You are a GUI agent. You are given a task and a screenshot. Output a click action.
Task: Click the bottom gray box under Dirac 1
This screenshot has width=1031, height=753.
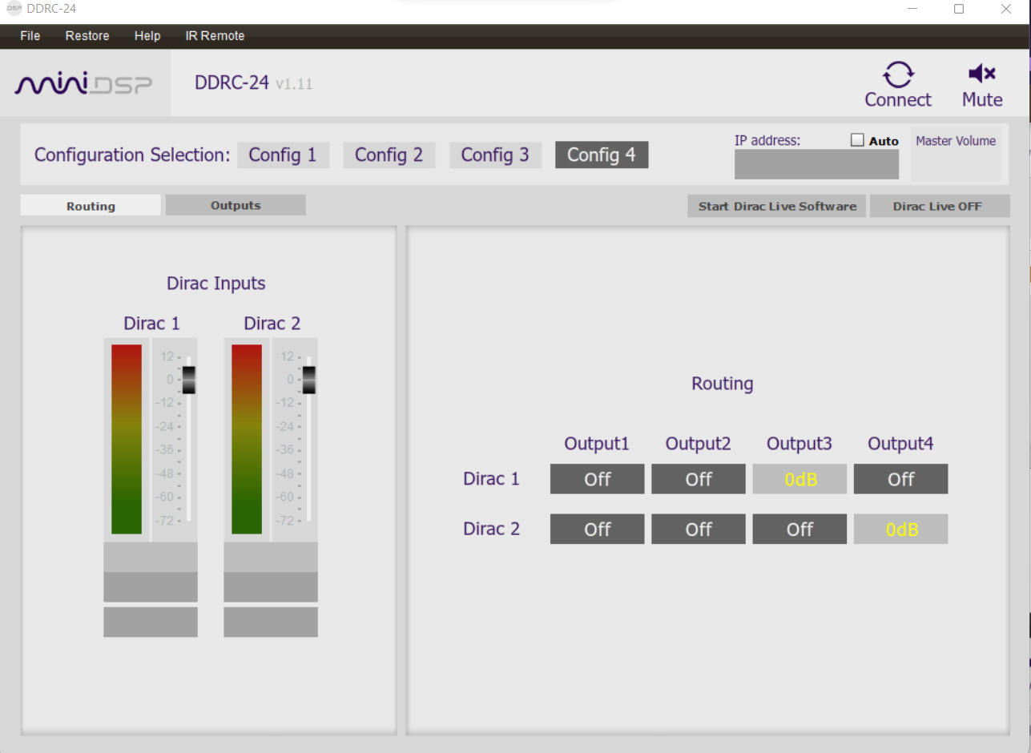tap(151, 622)
